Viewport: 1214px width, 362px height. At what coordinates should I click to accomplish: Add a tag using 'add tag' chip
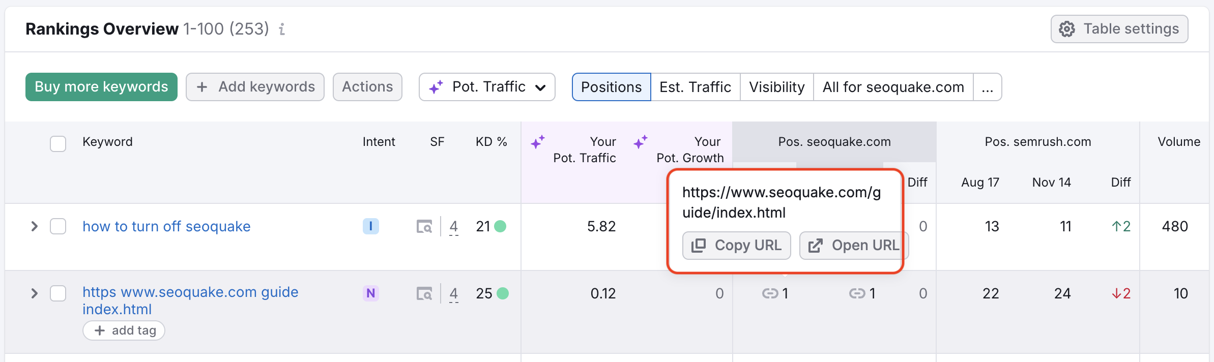point(124,330)
